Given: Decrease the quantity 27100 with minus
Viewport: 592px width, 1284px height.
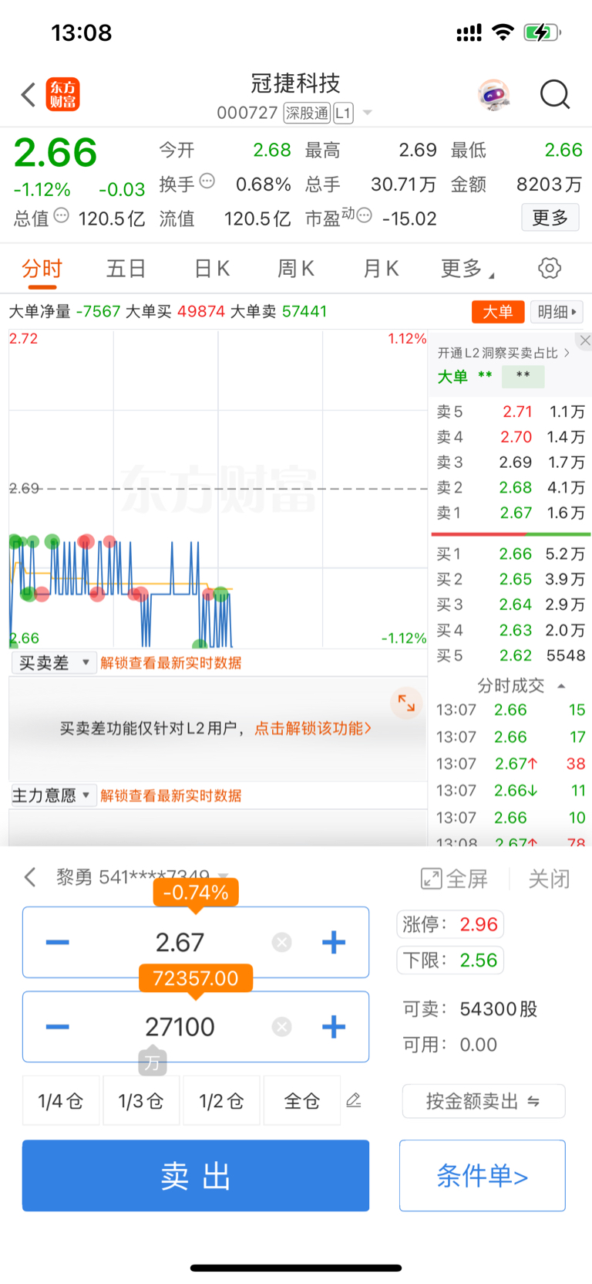Looking at the screenshot, I should 58,1026.
